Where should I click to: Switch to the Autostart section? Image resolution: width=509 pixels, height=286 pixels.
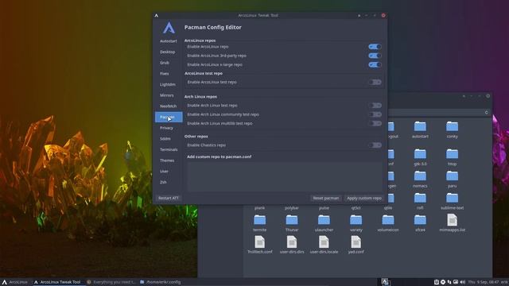point(169,41)
